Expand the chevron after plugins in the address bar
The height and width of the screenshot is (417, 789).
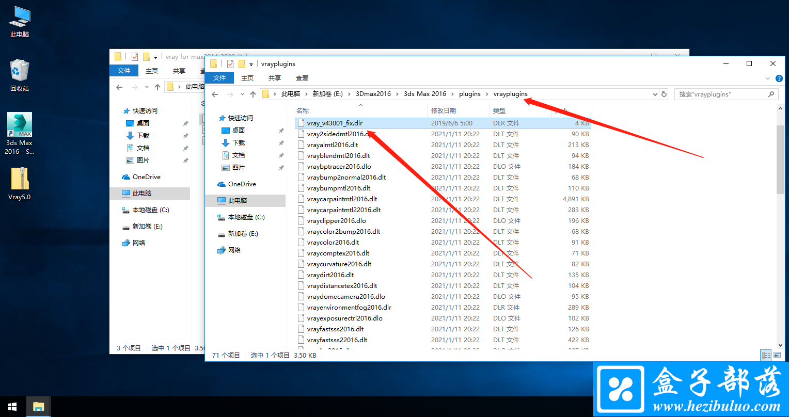(x=487, y=94)
